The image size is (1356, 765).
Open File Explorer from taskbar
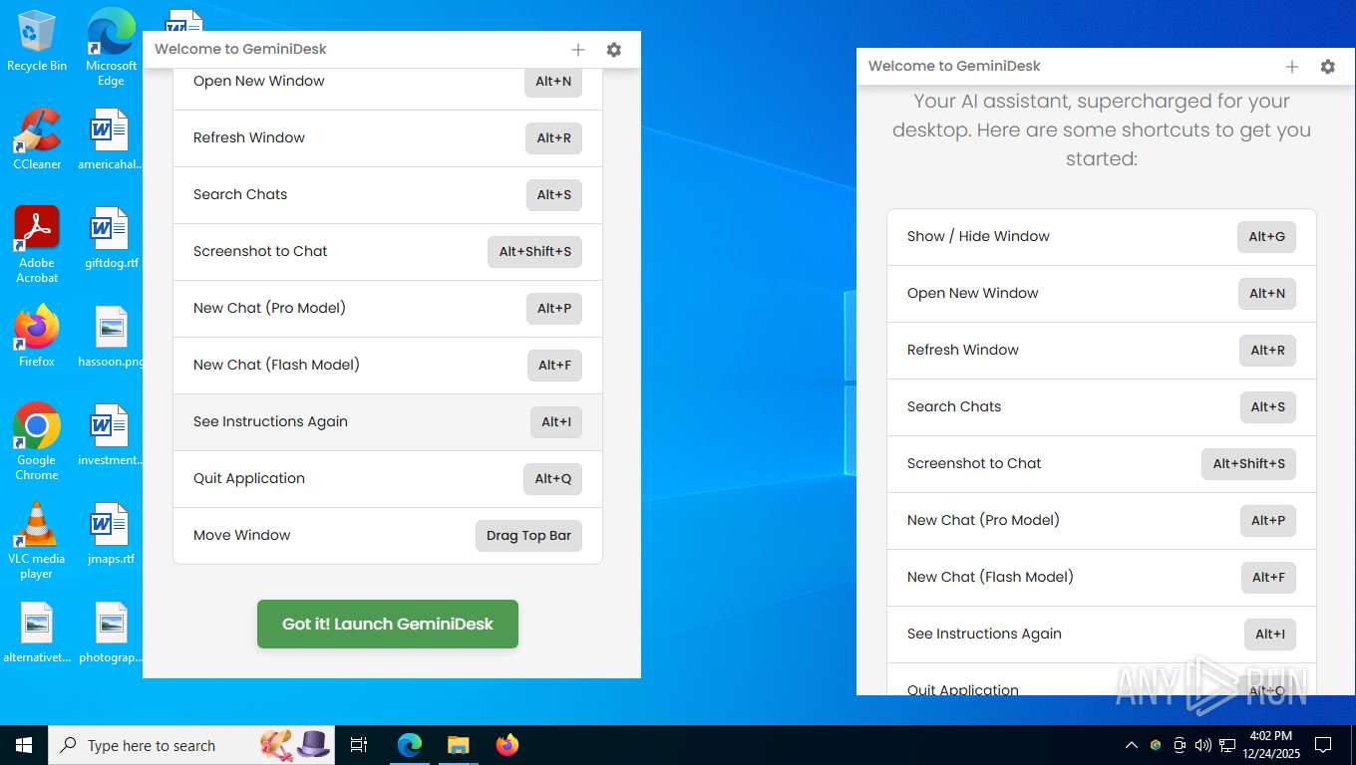coord(458,745)
